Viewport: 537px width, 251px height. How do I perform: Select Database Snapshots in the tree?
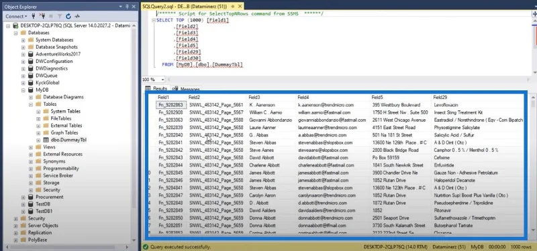coord(56,47)
